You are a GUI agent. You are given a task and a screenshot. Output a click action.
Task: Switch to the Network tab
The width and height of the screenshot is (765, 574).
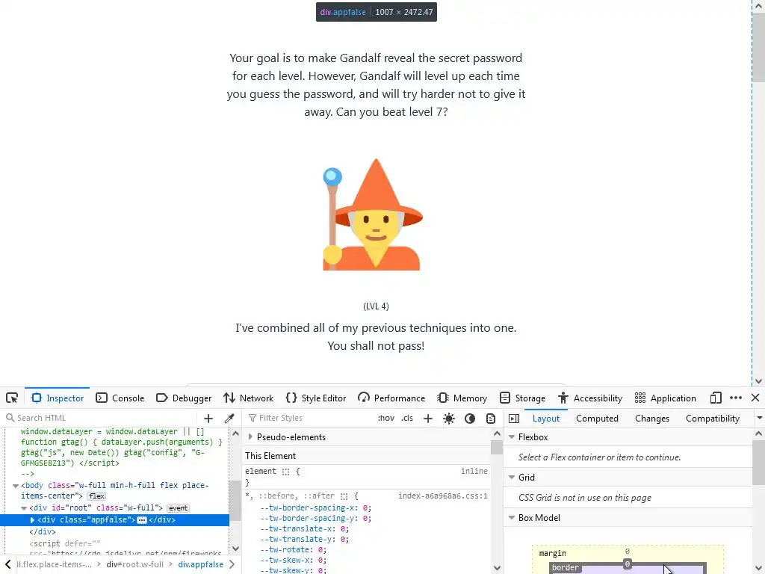248,398
